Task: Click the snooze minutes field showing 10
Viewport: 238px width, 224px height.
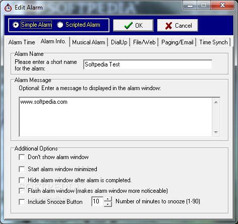Action: point(97,201)
